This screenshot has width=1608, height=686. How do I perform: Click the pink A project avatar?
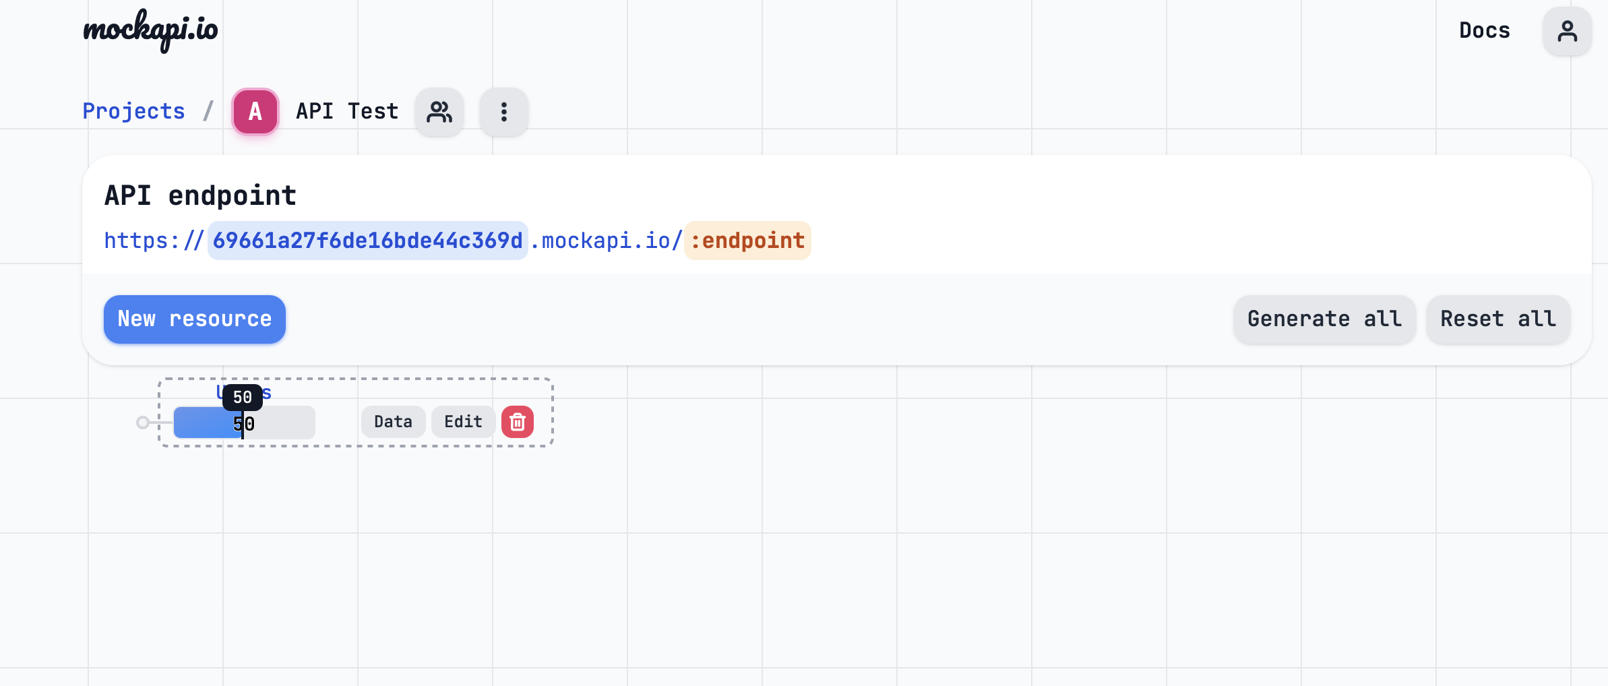click(x=255, y=111)
